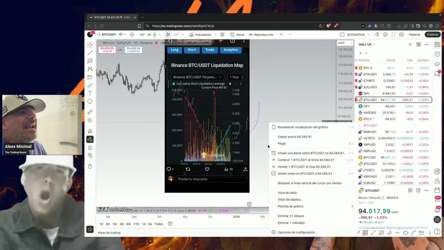
Task: Enter fullscreen mode
Action: pyautogui.click(x=393, y=34)
